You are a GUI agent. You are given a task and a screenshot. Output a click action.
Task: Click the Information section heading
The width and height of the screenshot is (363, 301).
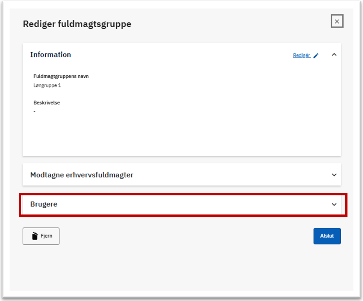[51, 55]
